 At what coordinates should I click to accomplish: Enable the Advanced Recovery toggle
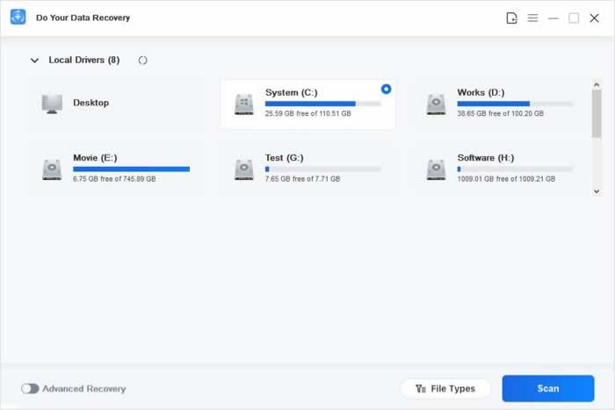[x=30, y=389]
